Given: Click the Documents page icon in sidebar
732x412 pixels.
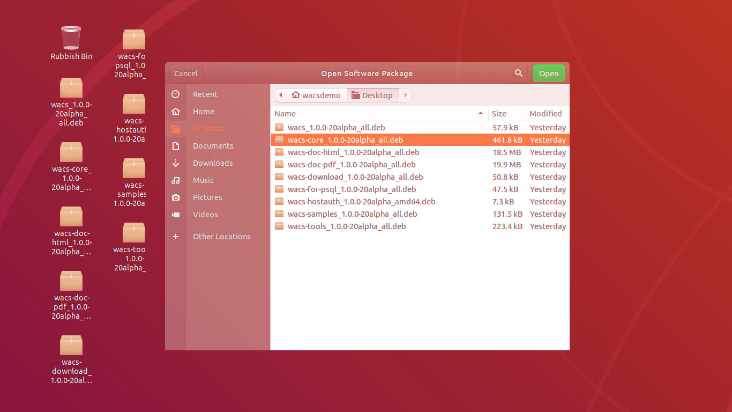Looking at the screenshot, I should 175,146.
